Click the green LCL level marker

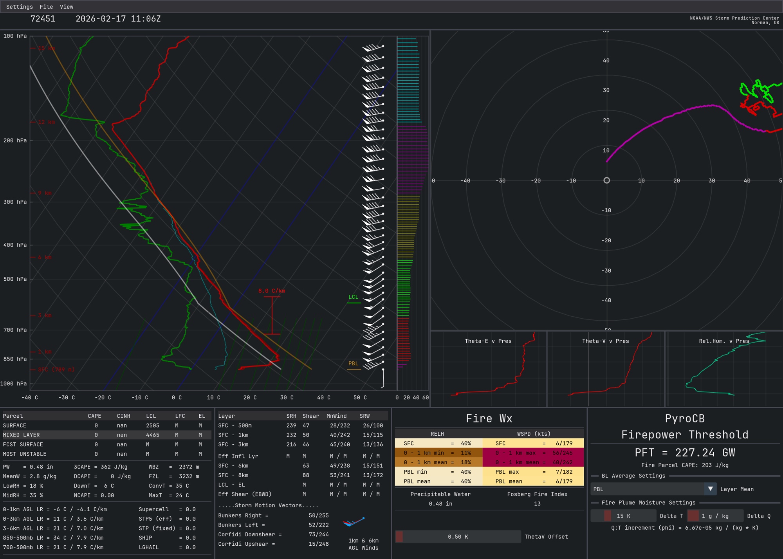pyautogui.click(x=354, y=298)
